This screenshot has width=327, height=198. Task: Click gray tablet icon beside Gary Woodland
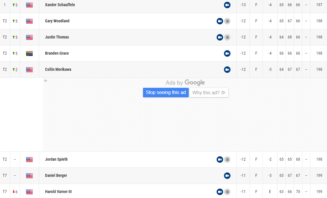[x=227, y=21]
